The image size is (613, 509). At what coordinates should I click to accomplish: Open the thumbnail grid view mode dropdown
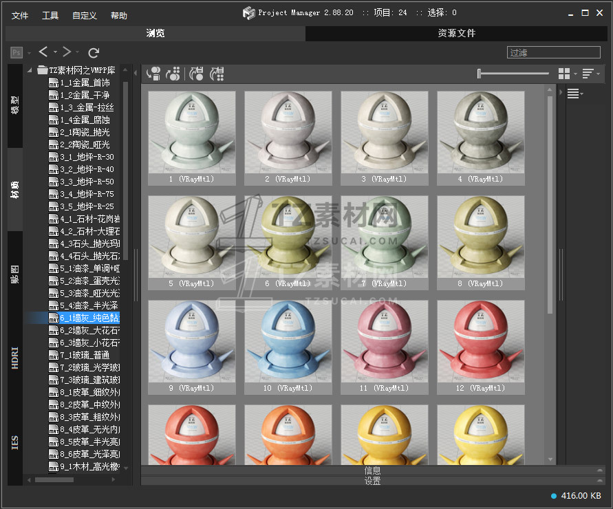click(x=567, y=74)
